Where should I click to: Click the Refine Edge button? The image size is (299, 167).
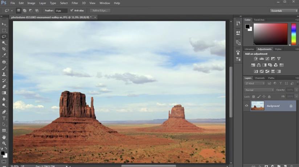100,11
